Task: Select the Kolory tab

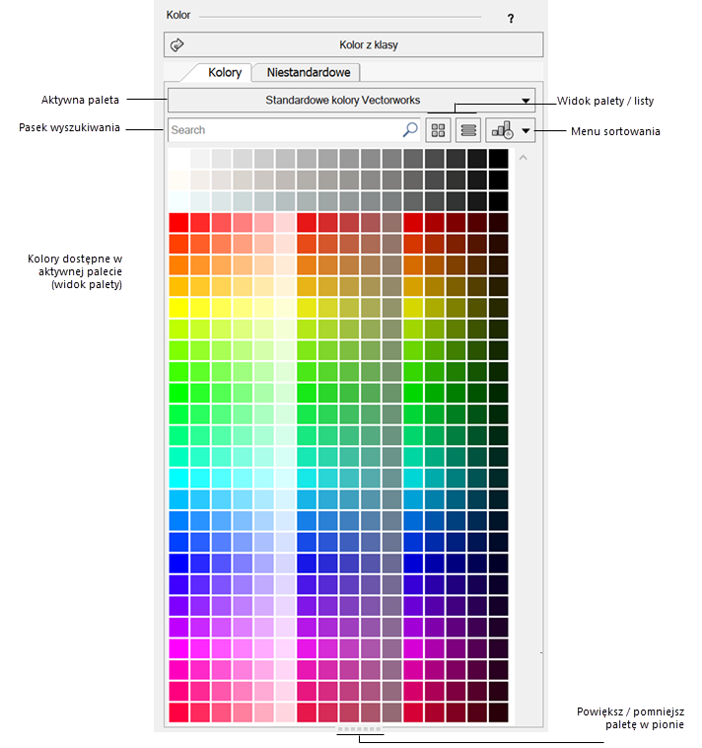Action: [x=225, y=72]
